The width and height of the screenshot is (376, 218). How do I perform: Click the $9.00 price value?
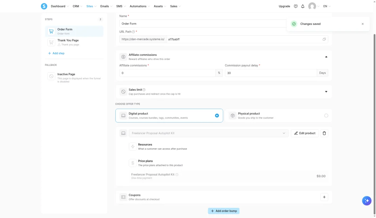[321, 176]
